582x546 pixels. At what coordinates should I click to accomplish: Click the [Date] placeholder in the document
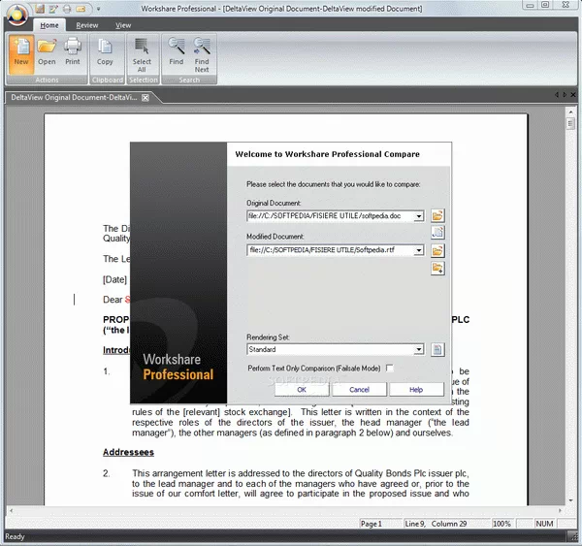coord(114,279)
